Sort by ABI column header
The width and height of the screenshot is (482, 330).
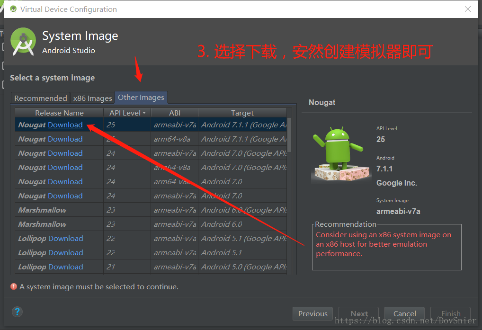[x=175, y=113]
